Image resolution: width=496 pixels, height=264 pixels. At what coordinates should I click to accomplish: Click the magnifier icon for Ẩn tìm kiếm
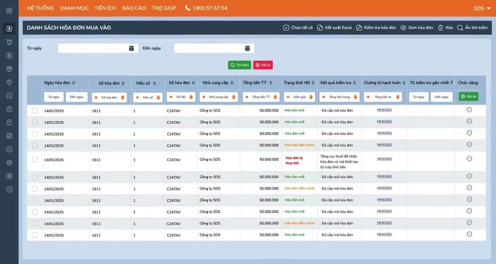click(x=460, y=28)
